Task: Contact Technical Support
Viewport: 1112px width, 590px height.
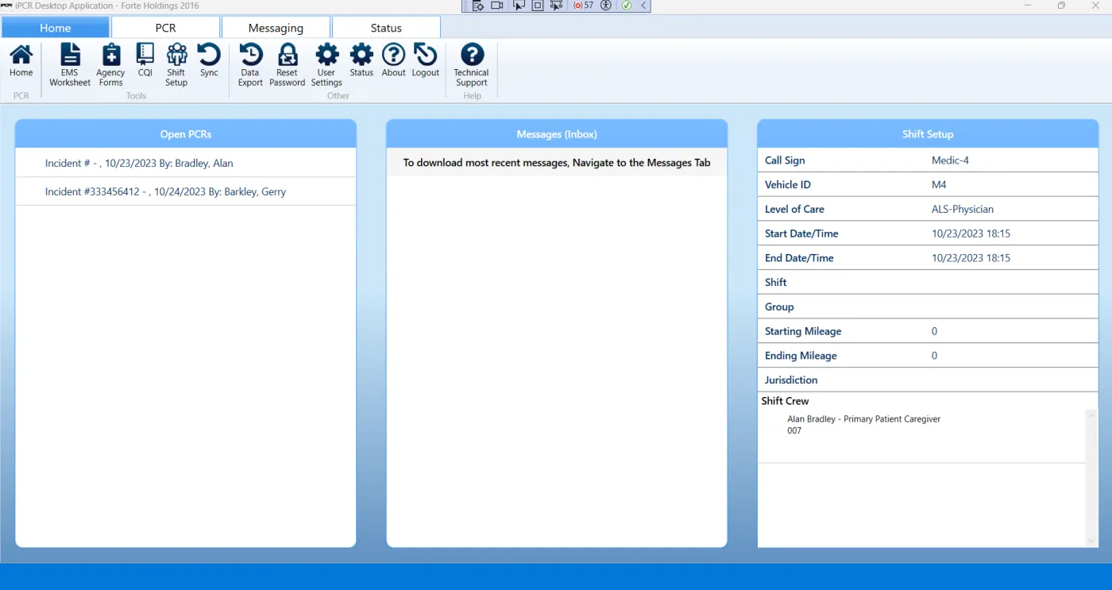Action: click(x=472, y=65)
